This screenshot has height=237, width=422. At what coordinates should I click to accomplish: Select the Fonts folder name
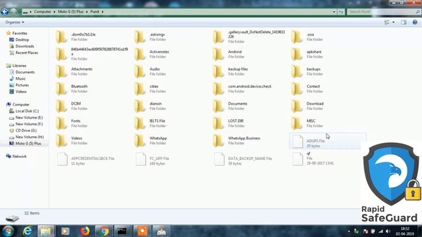(76, 121)
